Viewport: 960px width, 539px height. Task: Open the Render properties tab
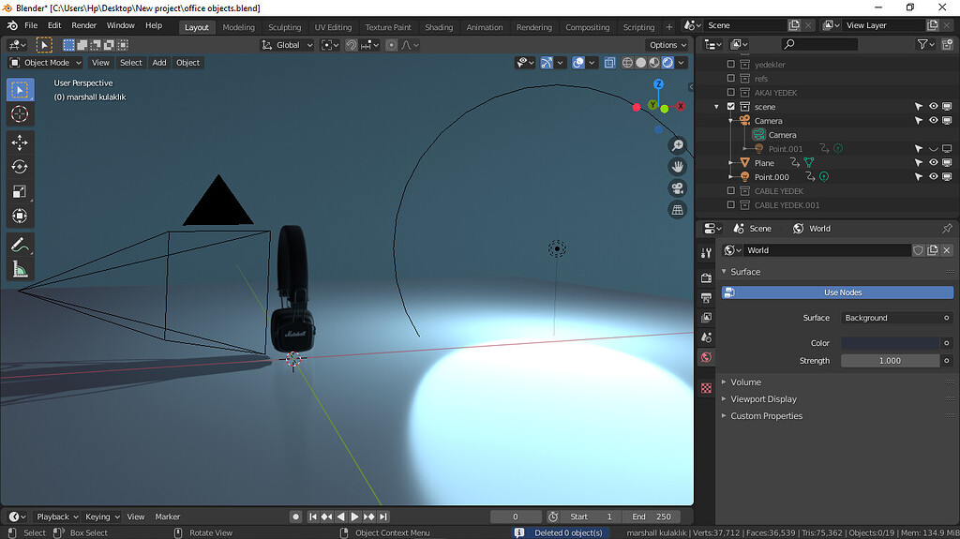(706, 277)
